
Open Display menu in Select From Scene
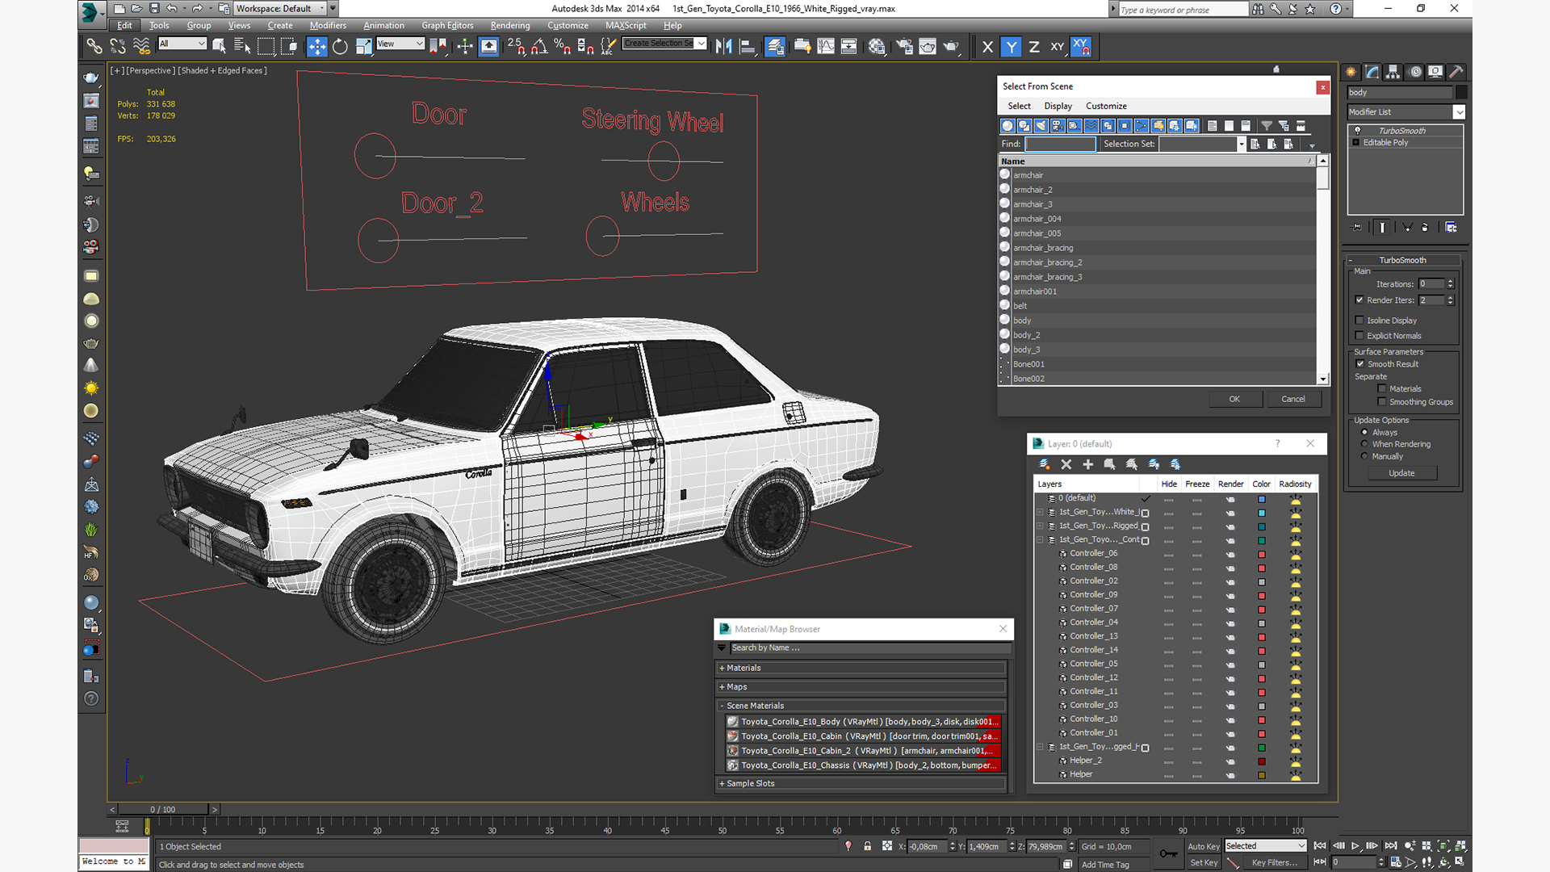1058,106
